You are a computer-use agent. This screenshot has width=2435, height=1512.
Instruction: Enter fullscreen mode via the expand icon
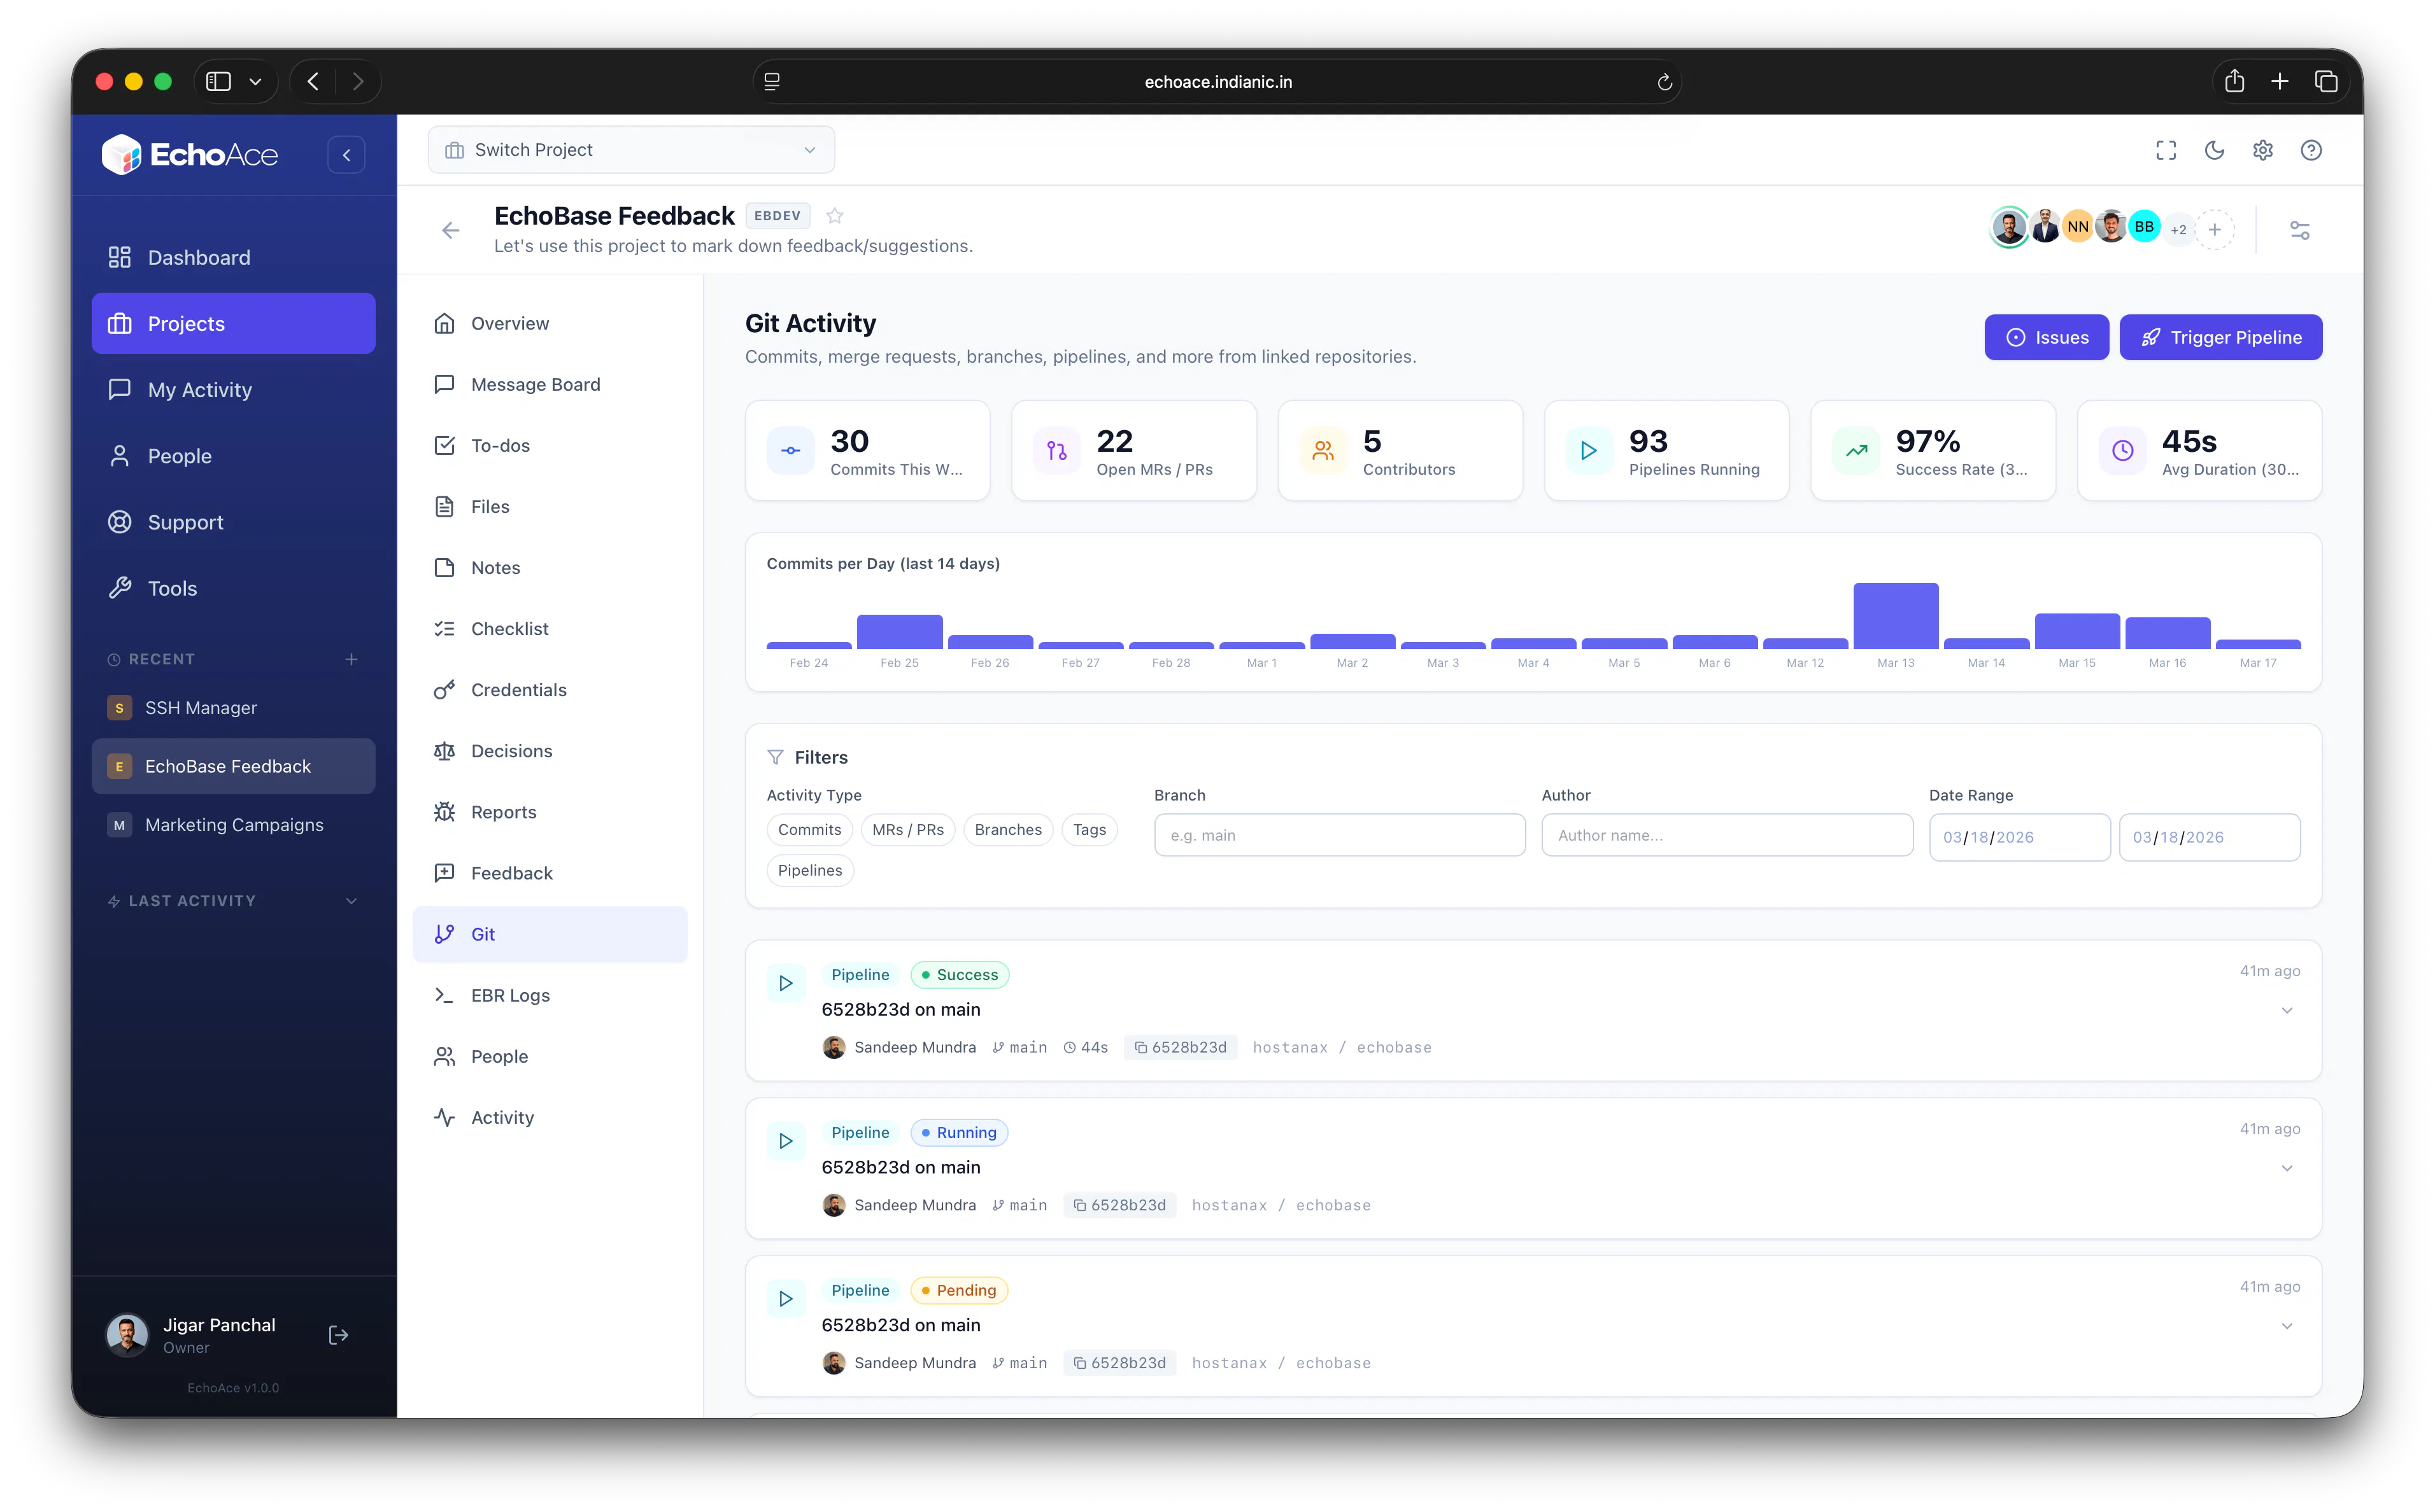tap(2165, 150)
